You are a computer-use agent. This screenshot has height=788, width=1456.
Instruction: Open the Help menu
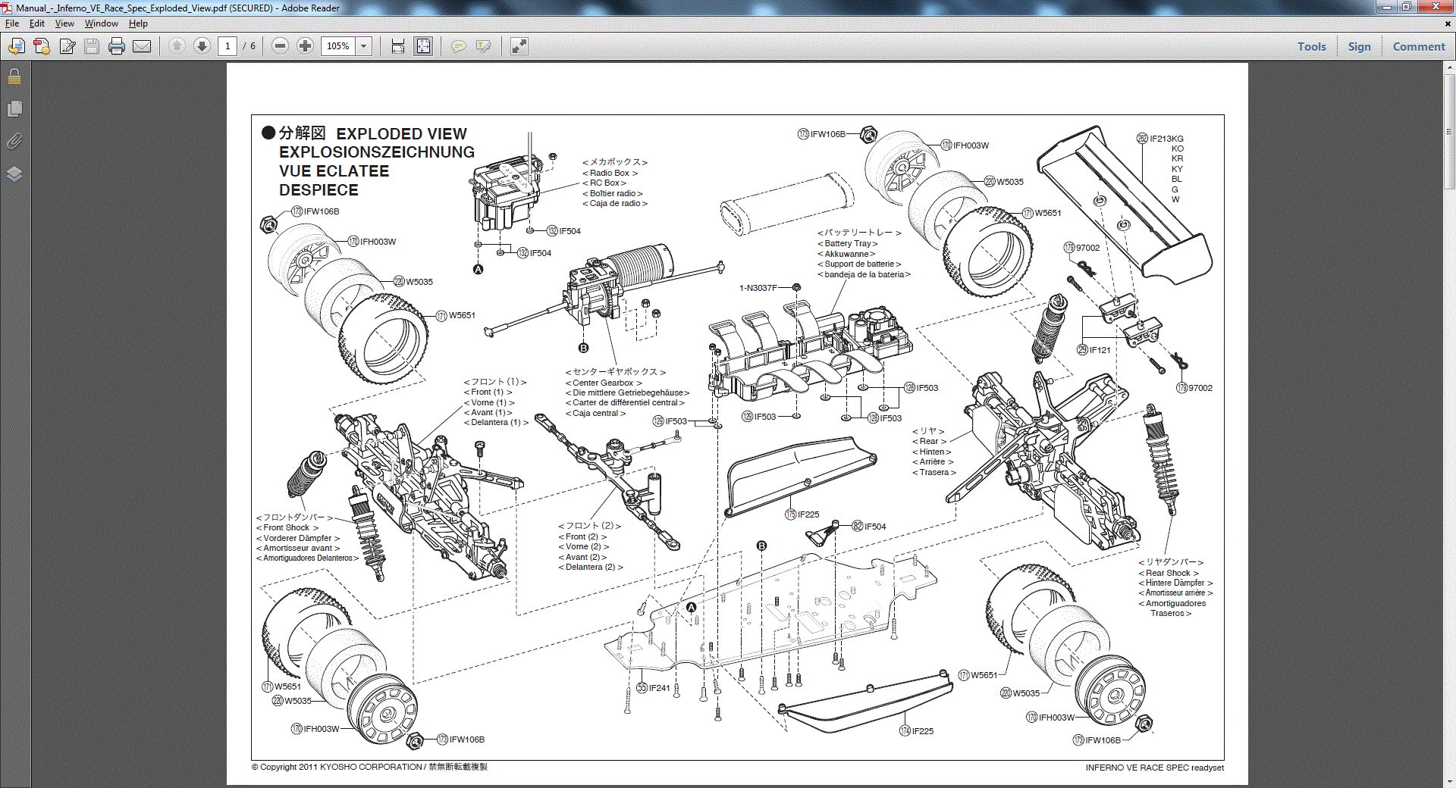point(138,23)
